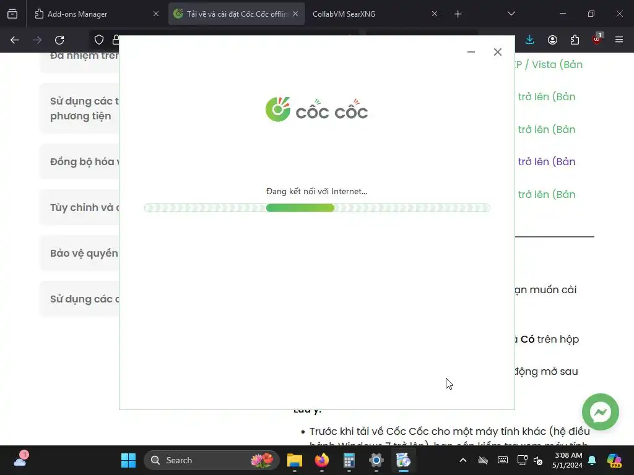
Task: Go forward to next page
Action: tap(37, 40)
